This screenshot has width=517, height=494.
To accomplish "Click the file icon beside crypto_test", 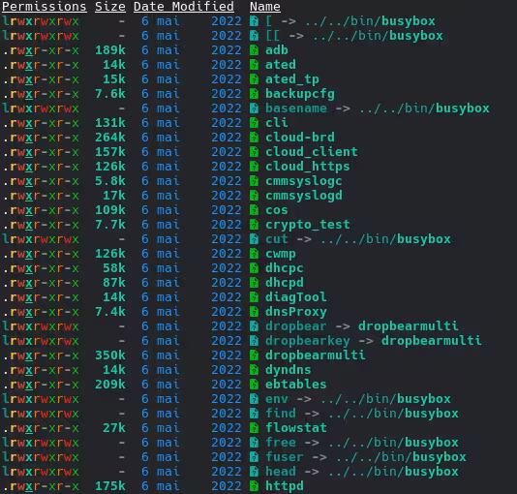I will pyautogui.click(x=254, y=225).
